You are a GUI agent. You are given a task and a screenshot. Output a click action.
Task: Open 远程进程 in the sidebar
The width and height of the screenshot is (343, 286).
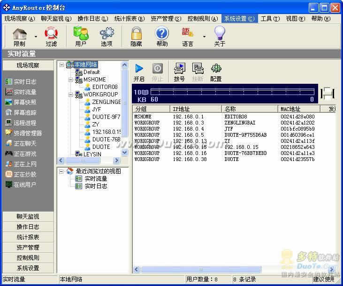tap(21, 123)
